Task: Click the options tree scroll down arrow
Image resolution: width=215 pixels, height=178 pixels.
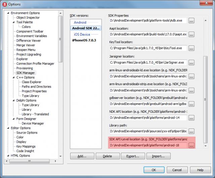Action: tap(60, 156)
